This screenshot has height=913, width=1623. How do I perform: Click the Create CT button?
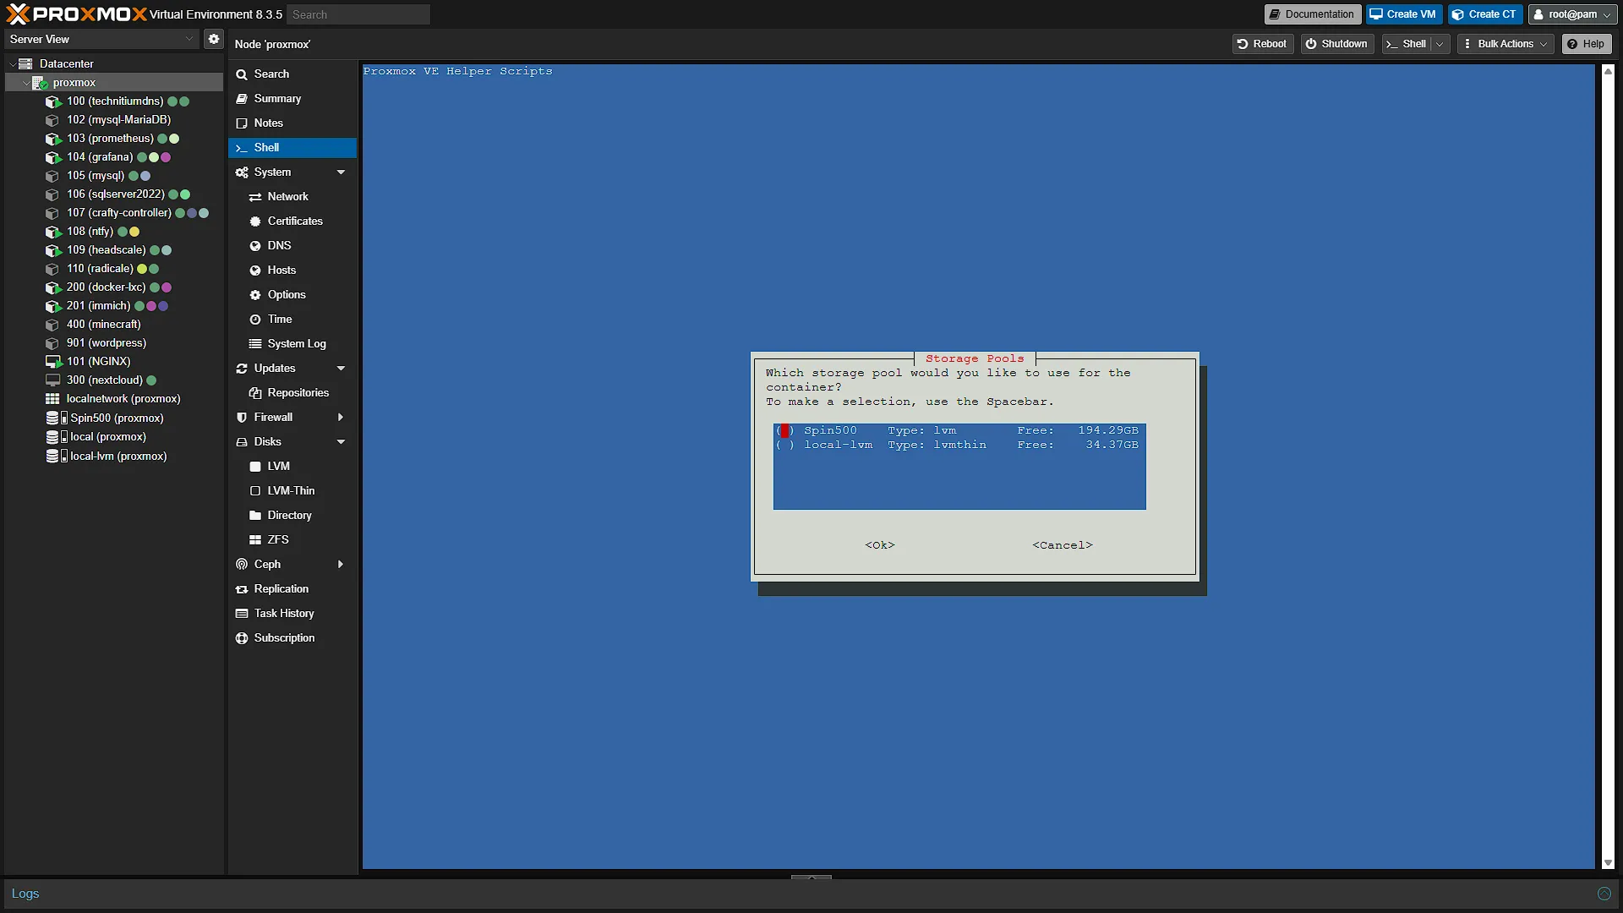[1485, 14]
